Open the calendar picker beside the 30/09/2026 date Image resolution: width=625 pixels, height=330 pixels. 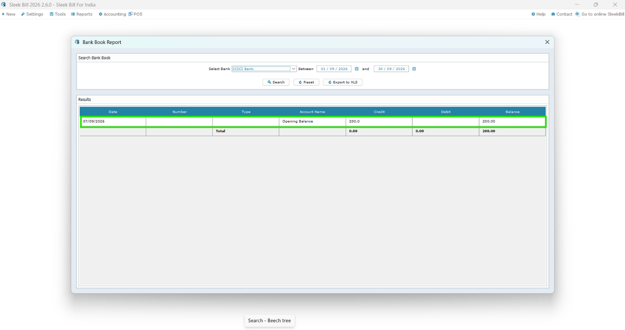tap(414, 69)
